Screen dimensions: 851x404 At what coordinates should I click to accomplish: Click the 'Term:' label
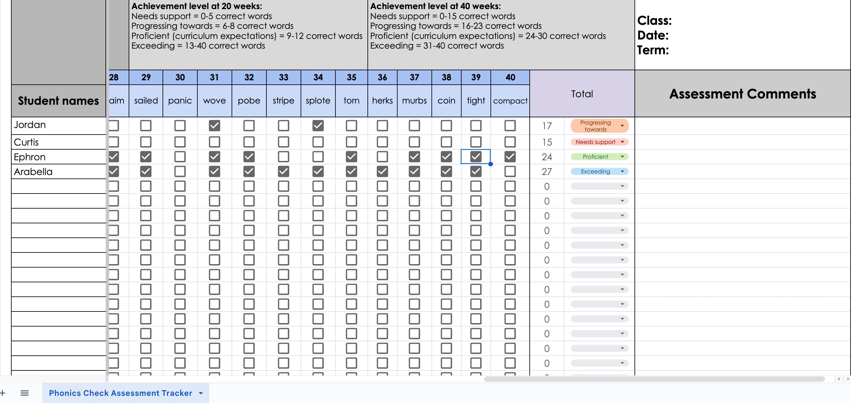coord(653,50)
